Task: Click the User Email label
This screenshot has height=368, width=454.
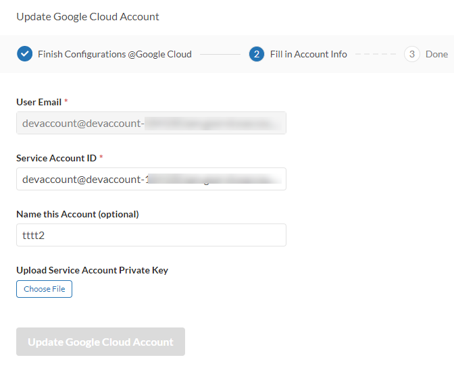Action: click(39, 102)
